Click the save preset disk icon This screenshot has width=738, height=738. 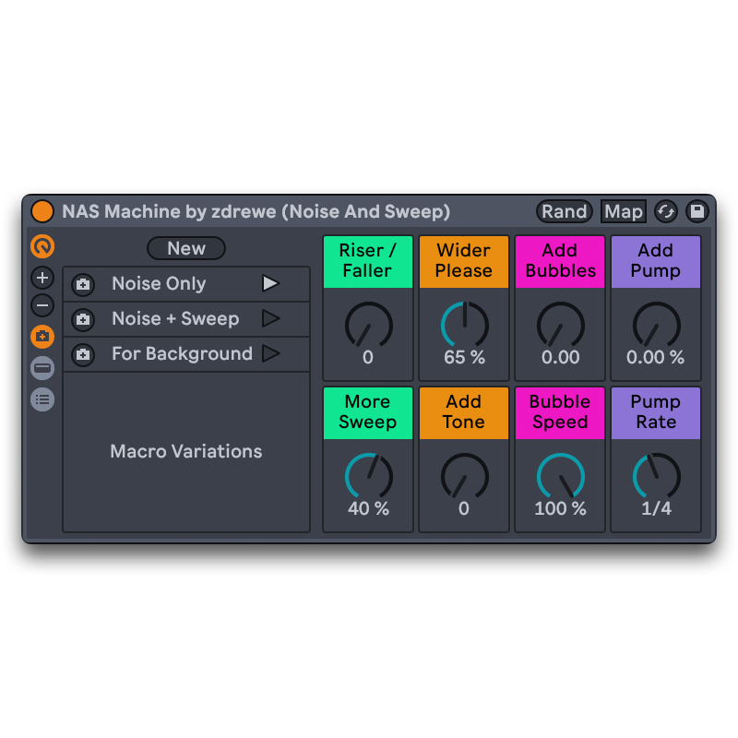697,211
